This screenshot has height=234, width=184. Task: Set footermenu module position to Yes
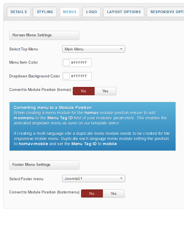[x=114, y=193]
